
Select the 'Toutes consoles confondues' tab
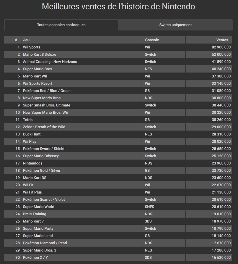click(x=61, y=25)
